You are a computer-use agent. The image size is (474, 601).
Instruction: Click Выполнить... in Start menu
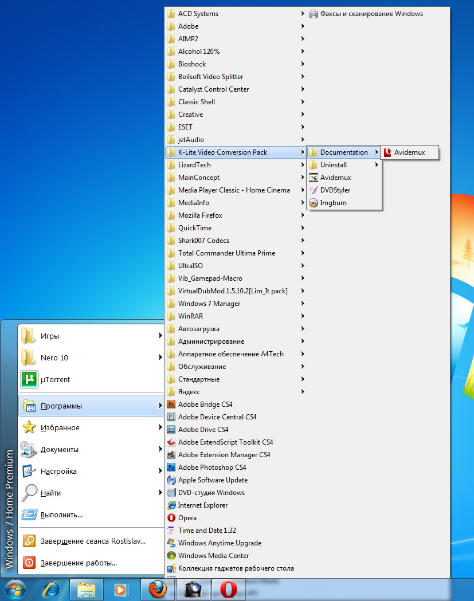pyautogui.click(x=91, y=514)
